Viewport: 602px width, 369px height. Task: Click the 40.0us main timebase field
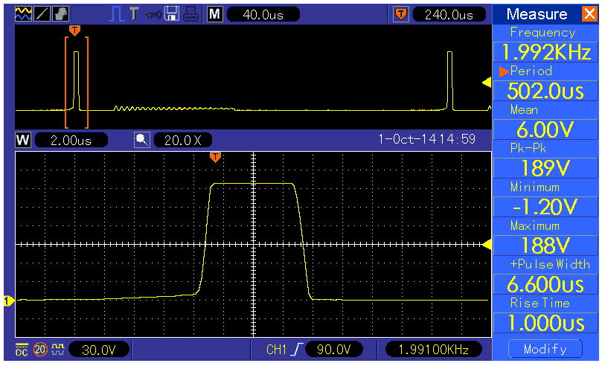(263, 15)
